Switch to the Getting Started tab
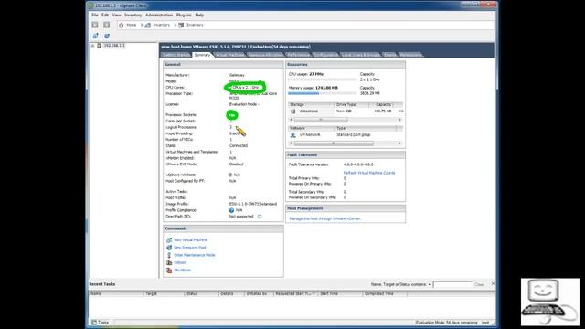 176,55
